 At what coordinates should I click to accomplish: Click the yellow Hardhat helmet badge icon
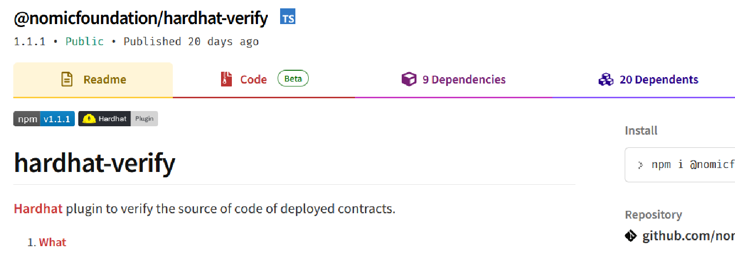[89, 119]
